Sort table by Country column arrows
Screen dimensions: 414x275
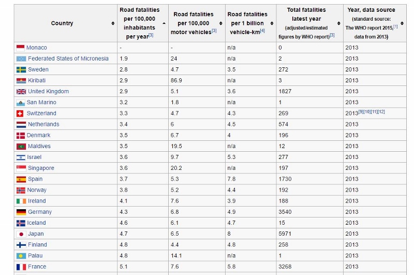coord(113,23)
